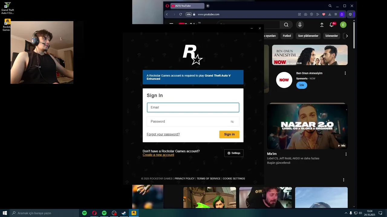This screenshot has height=217, width=387.
Task: Open Opera page edit pencil icon
Action: point(299,14)
